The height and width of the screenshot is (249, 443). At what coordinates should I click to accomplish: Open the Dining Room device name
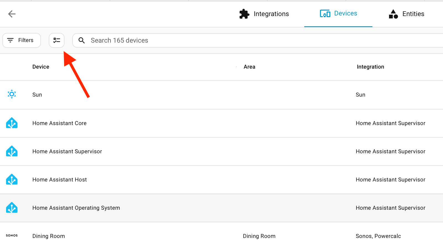pos(49,236)
